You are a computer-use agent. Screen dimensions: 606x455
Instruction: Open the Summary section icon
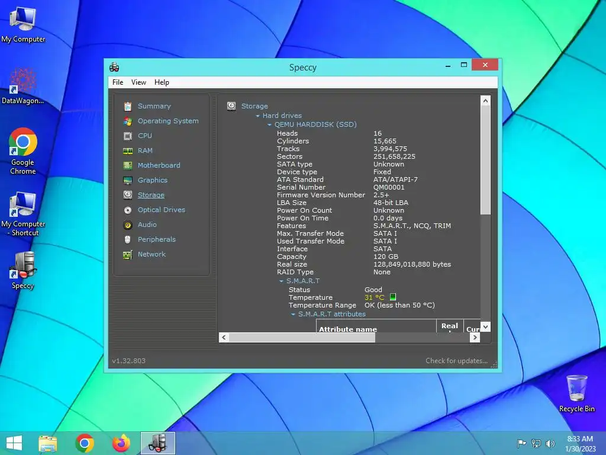[x=128, y=106]
